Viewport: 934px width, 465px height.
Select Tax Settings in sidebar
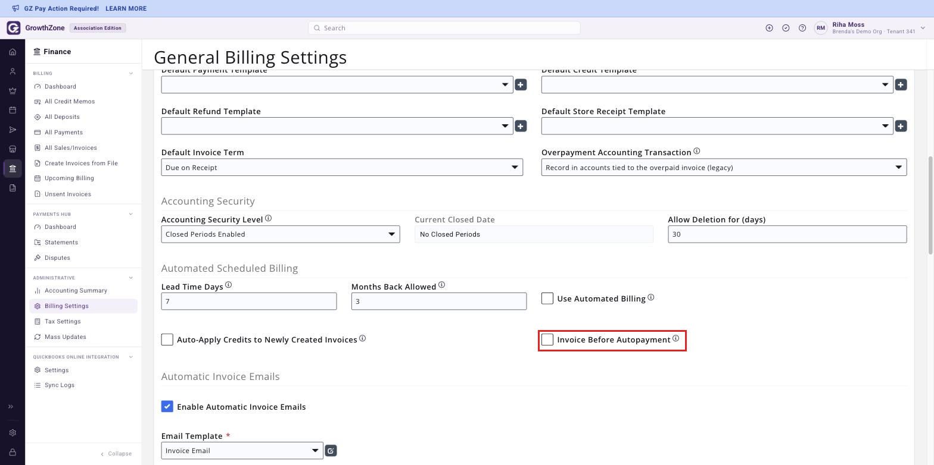pyautogui.click(x=63, y=322)
